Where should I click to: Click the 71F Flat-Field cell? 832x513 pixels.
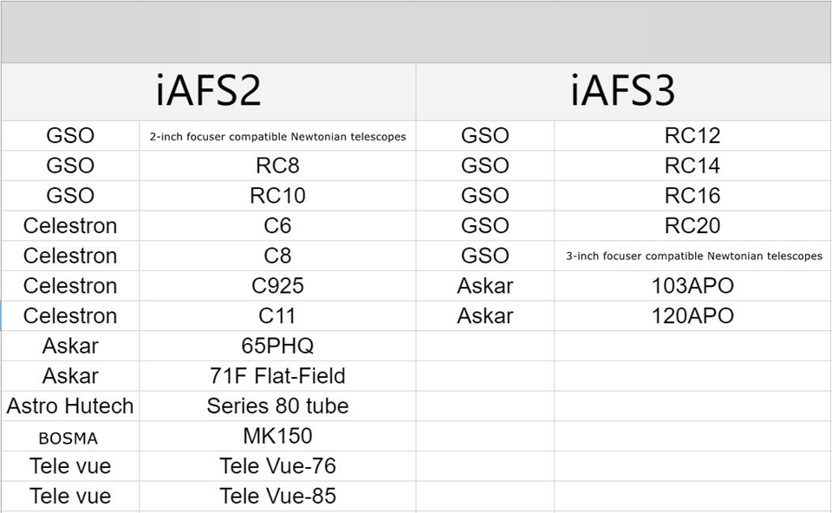277,376
